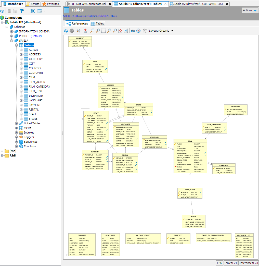Viewport: 259px width, 266px height.
Task: Open the Layout: Organic dropdown
Action: tap(161, 31)
